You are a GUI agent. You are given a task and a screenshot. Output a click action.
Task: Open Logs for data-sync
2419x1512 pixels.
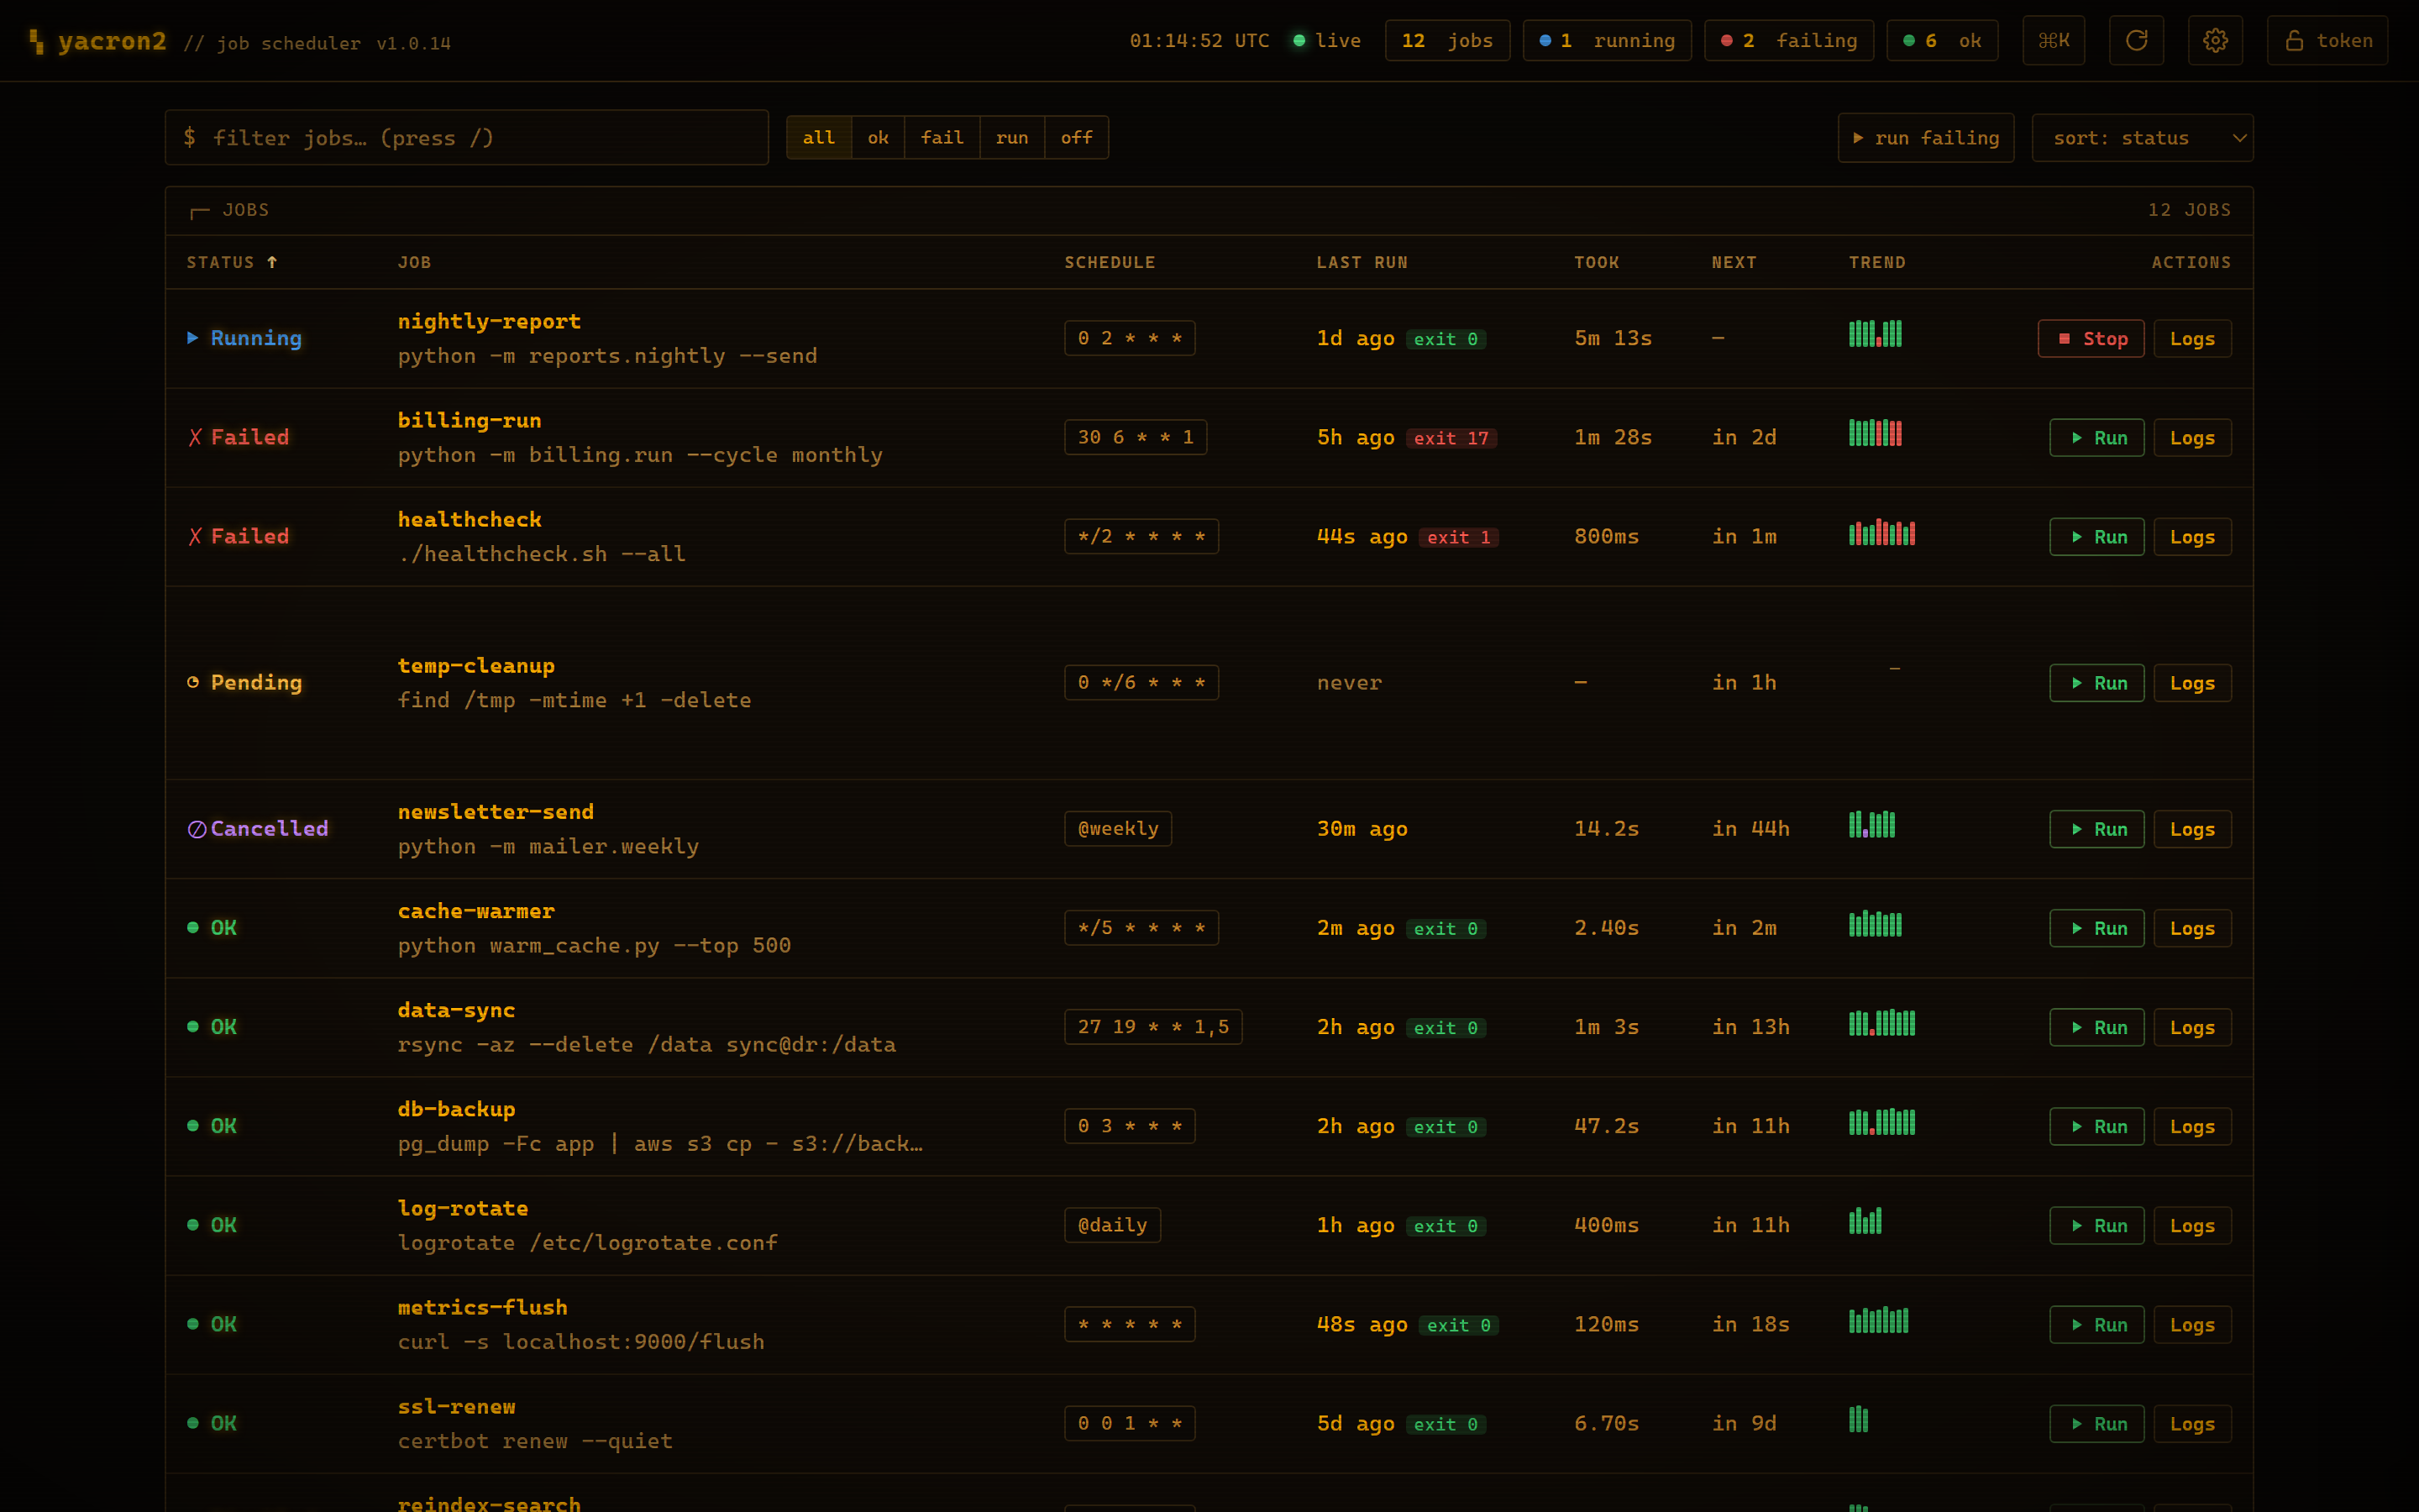(x=2192, y=1027)
